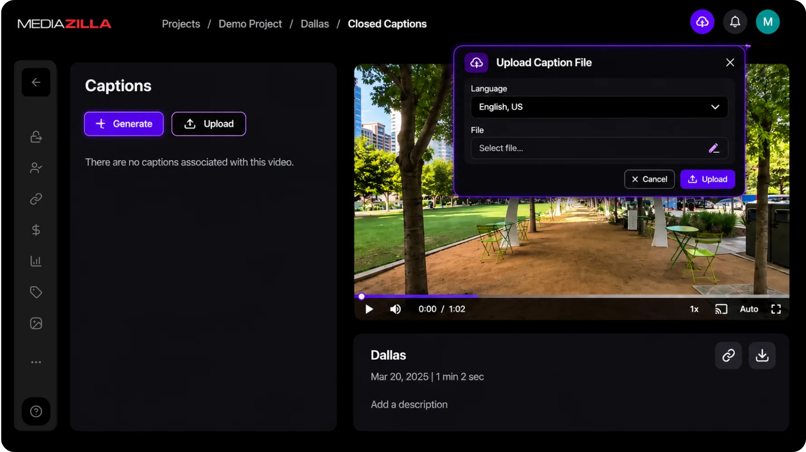Click the MediaZilla logo

[64, 24]
